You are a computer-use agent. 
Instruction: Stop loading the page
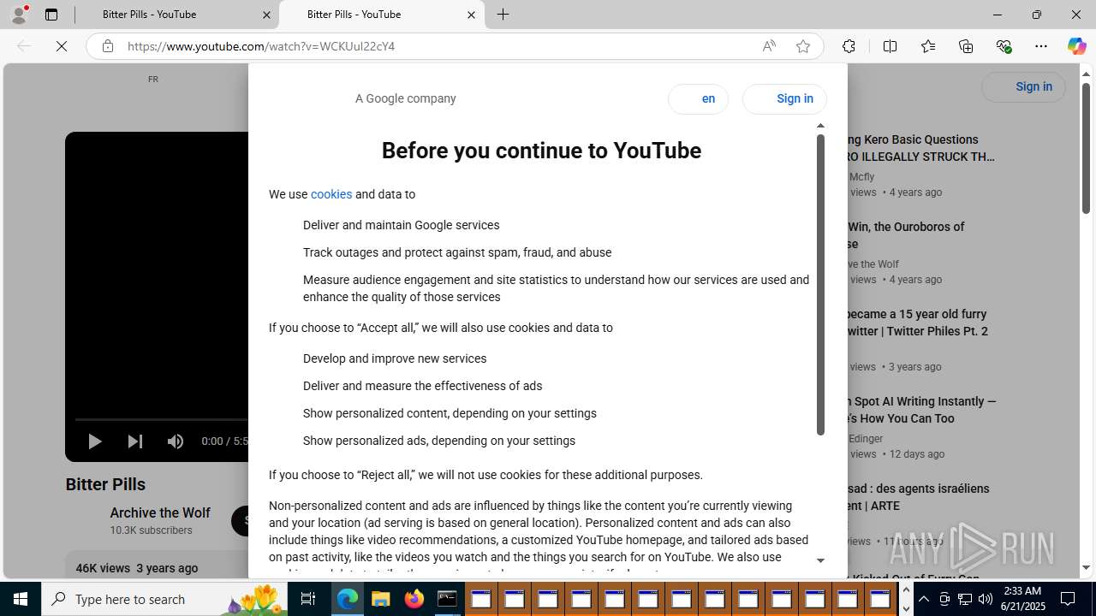coord(62,46)
